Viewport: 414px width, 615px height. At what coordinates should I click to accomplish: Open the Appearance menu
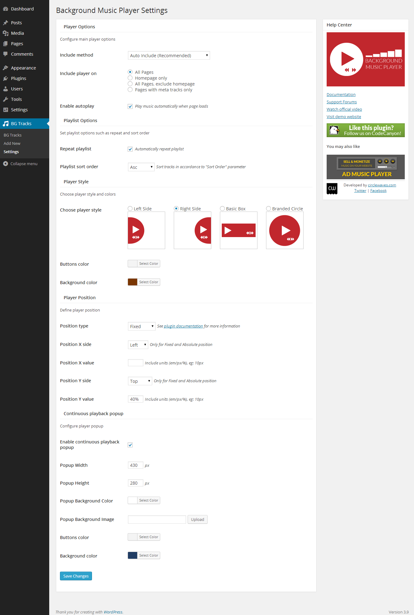coord(25,68)
